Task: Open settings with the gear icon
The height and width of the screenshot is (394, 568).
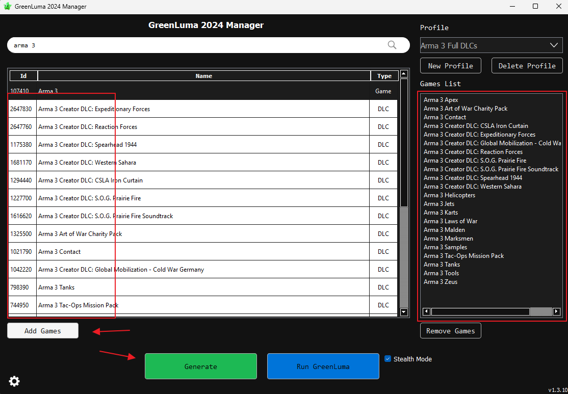Action: point(14,381)
